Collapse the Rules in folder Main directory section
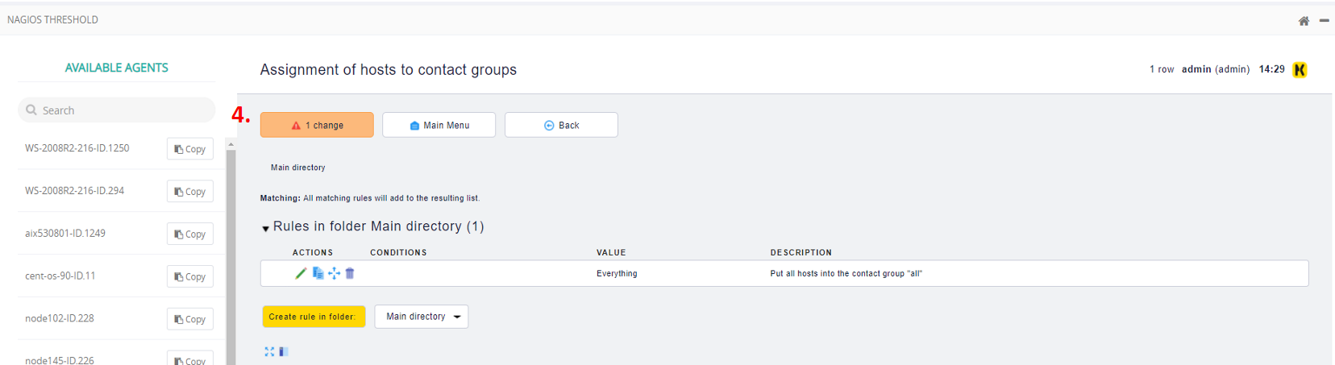This screenshot has width=1335, height=365. pyautogui.click(x=265, y=228)
